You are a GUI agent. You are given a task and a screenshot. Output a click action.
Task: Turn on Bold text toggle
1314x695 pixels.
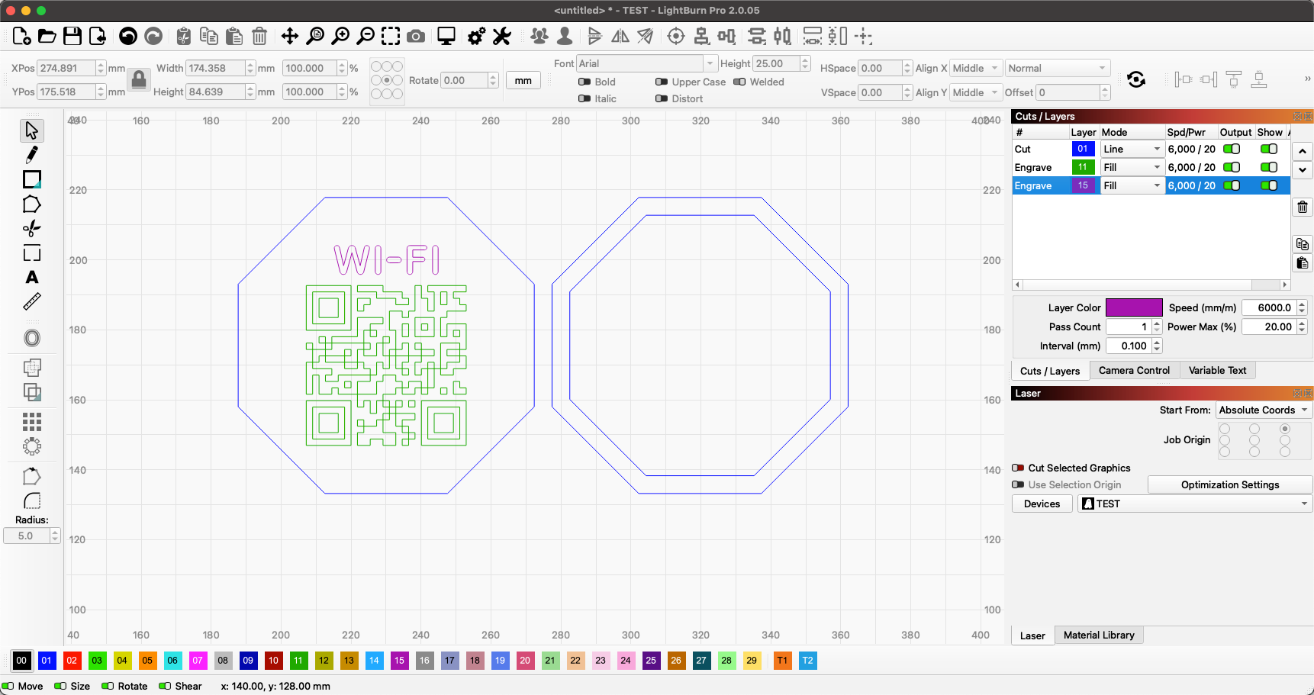point(585,82)
